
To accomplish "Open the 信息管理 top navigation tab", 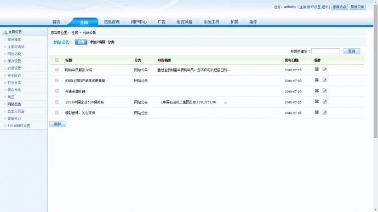I will tap(112, 22).
